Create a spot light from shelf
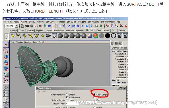Screen dimensions: 169x108 pyautogui.click(x=30, y=36)
